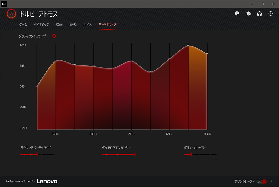This screenshot has height=187, width=279.
Task: Close the Dolby Atmos window
Action: click(273, 4)
